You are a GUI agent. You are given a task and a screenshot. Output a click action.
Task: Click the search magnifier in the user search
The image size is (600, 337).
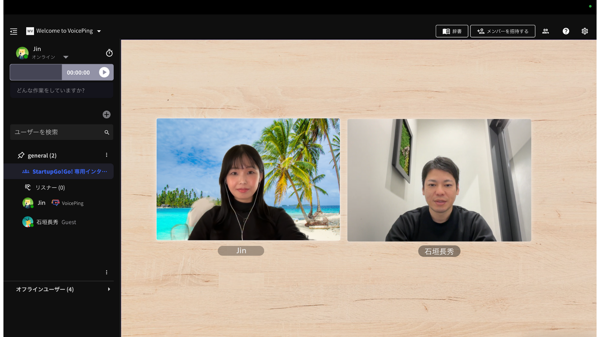coord(107,132)
